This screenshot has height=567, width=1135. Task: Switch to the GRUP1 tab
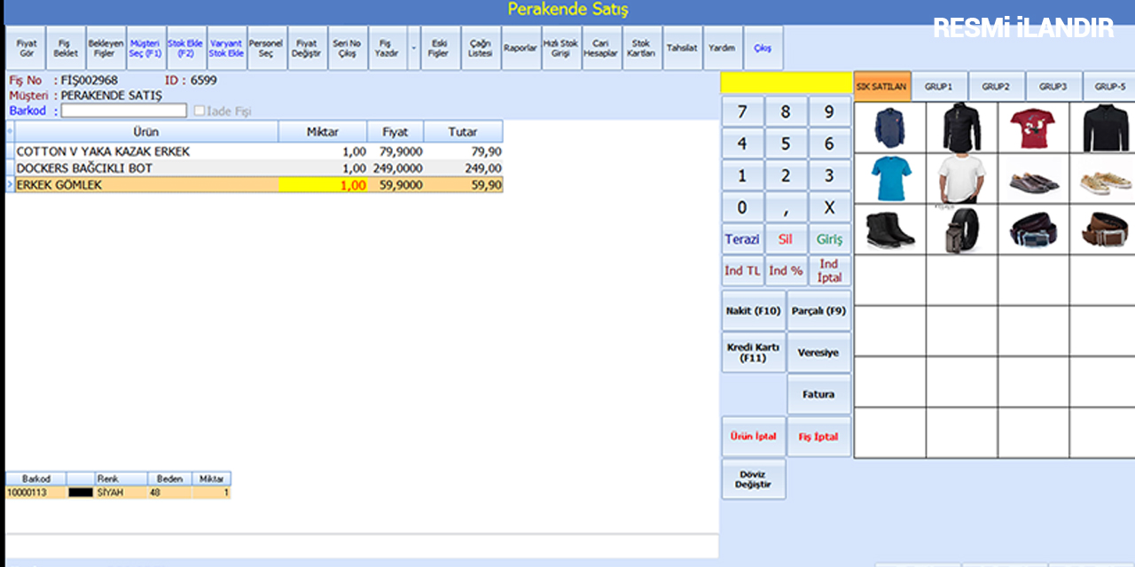939,87
